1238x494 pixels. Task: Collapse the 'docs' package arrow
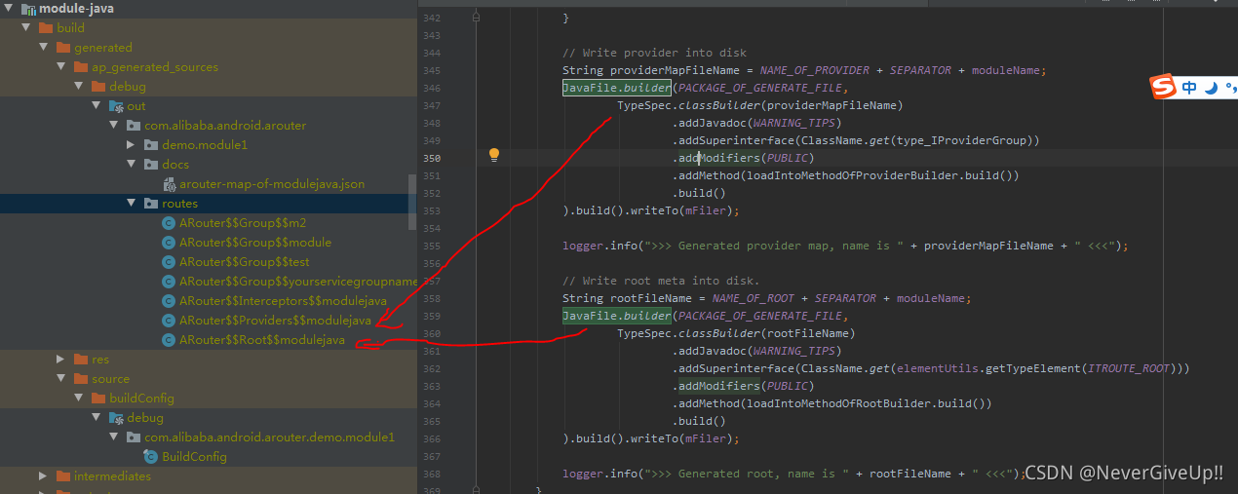[x=131, y=165]
